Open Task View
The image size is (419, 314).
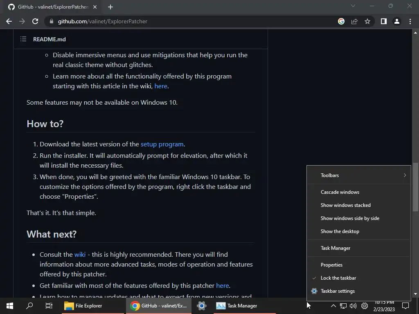tap(49, 306)
